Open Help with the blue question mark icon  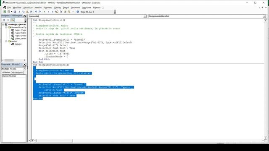78,12
